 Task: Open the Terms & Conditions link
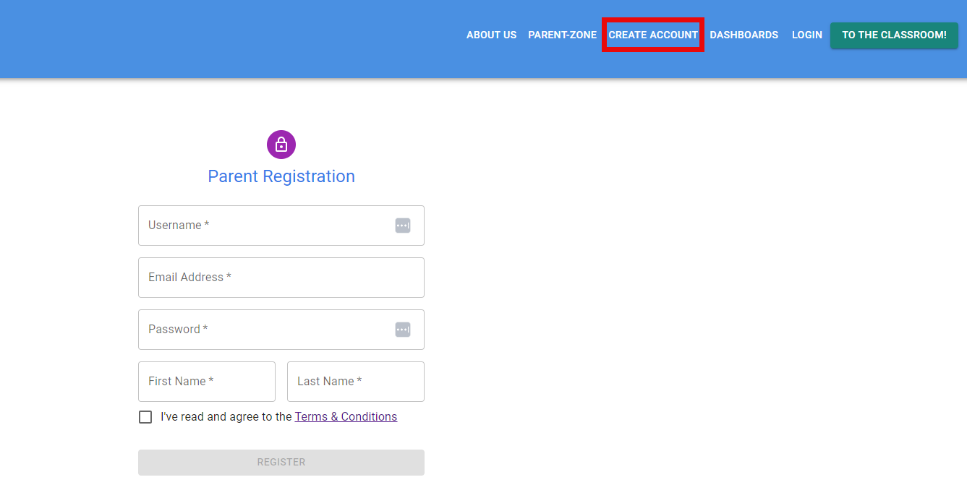pos(346,417)
